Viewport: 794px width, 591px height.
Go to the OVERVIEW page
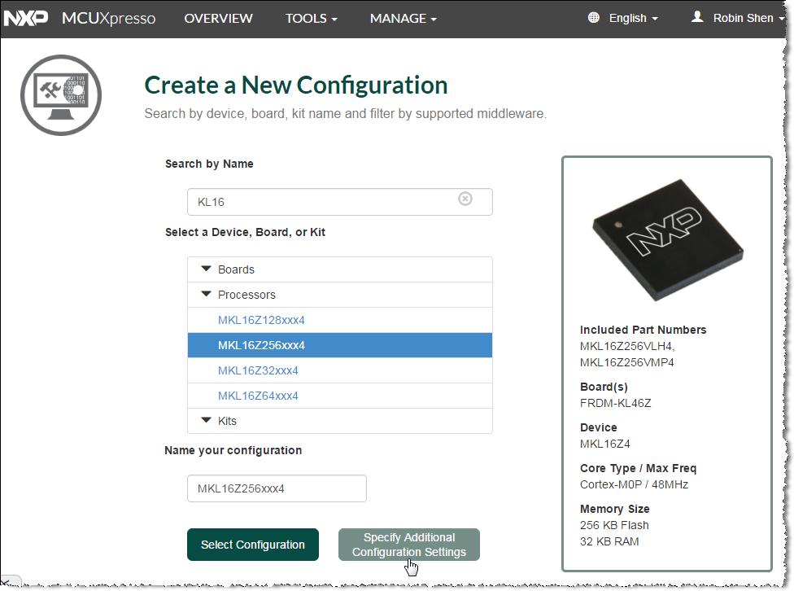coord(218,18)
